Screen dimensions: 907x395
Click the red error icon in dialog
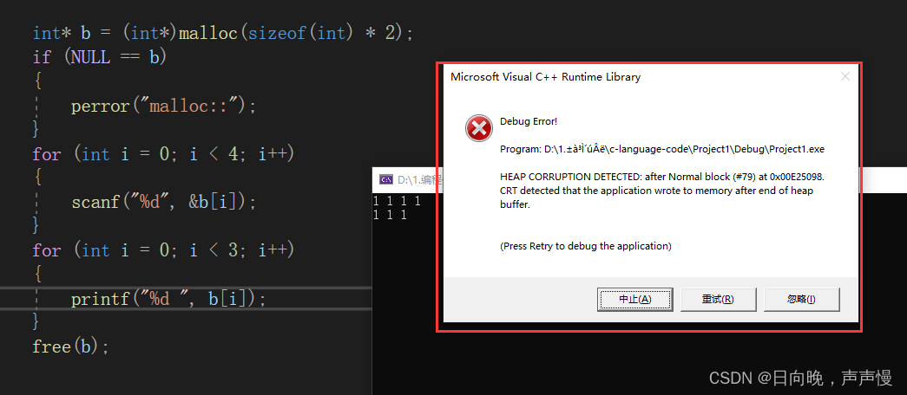479,128
